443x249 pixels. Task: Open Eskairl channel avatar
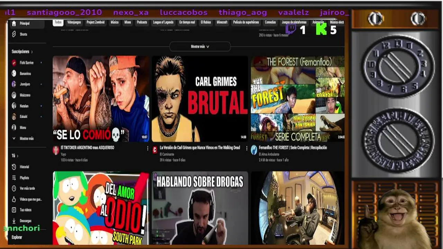[14, 117]
